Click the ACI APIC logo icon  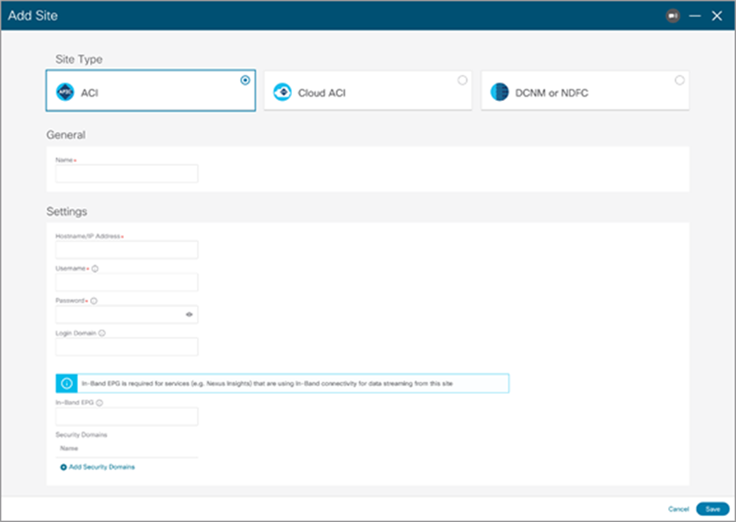65,92
